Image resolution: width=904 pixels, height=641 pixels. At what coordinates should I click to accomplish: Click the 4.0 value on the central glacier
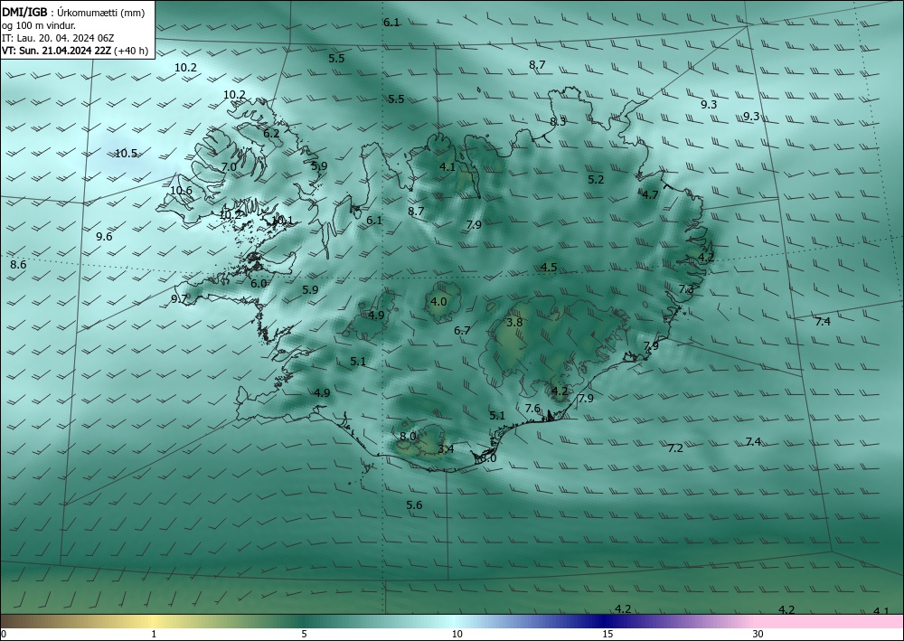[x=438, y=301]
